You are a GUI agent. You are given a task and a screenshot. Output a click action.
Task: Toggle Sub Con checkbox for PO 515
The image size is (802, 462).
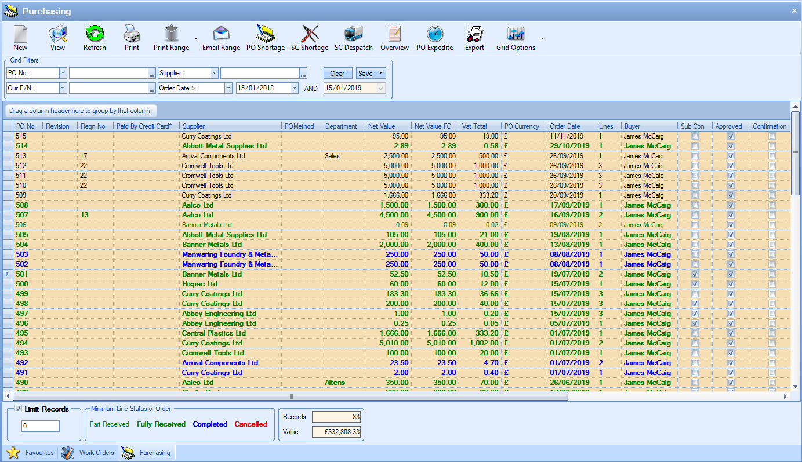tap(695, 136)
